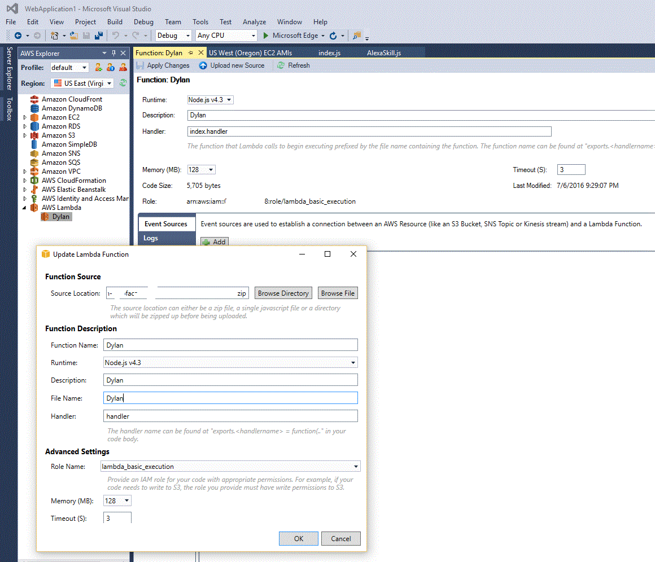The image size is (655, 562).
Task: Expand the Amazon VPC node
Action: [25, 172]
